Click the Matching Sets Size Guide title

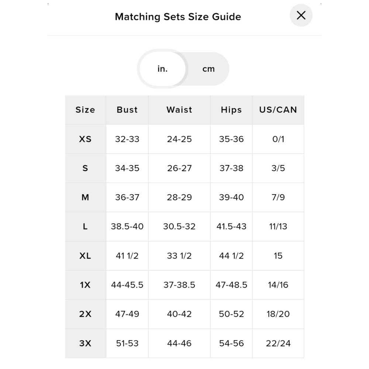tap(178, 17)
